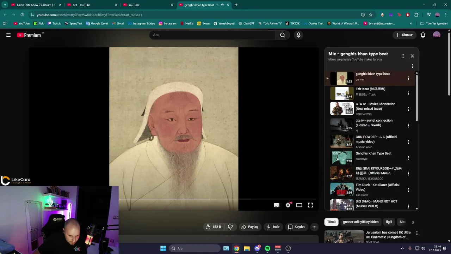Screen dimensions: 451x254
Task: Mute the genghis khan tab audio icon
Action: (x=222, y=5)
